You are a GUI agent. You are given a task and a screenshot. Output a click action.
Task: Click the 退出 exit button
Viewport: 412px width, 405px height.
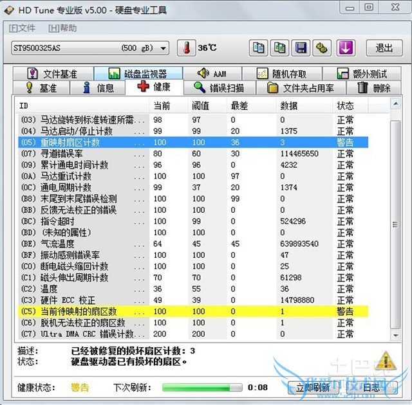[384, 48]
